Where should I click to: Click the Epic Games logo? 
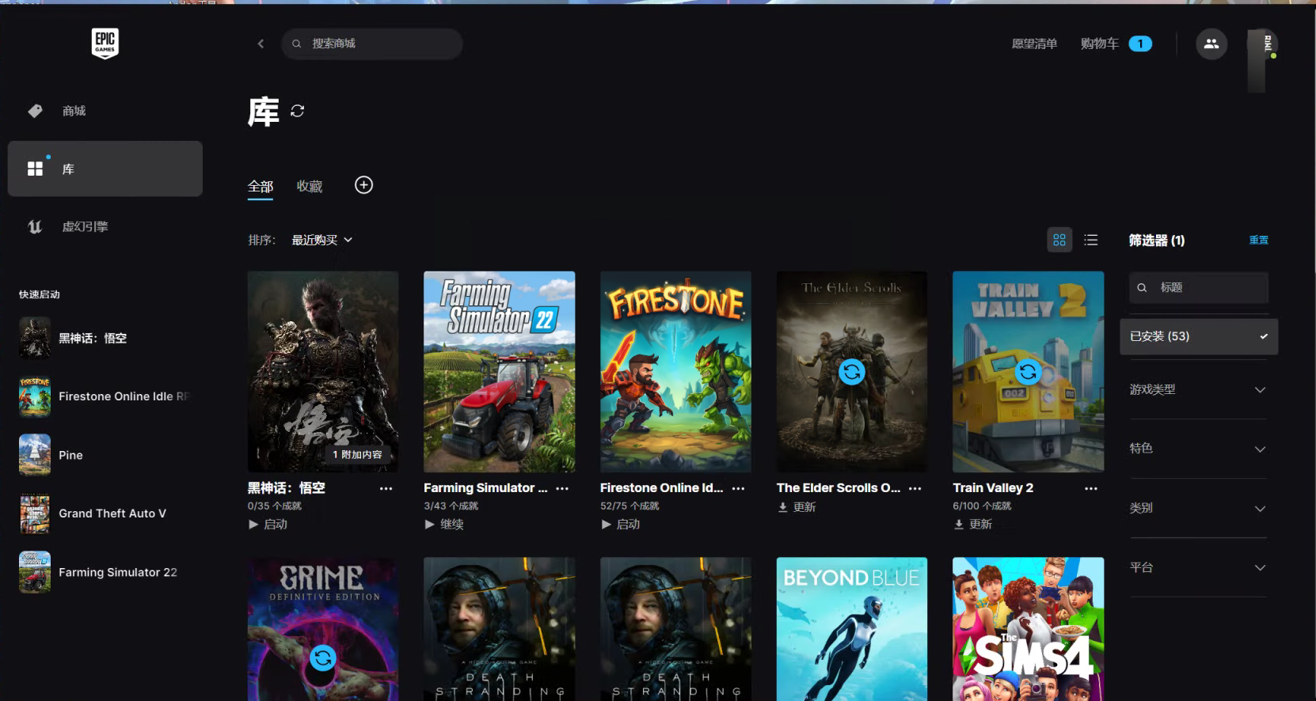(x=105, y=44)
